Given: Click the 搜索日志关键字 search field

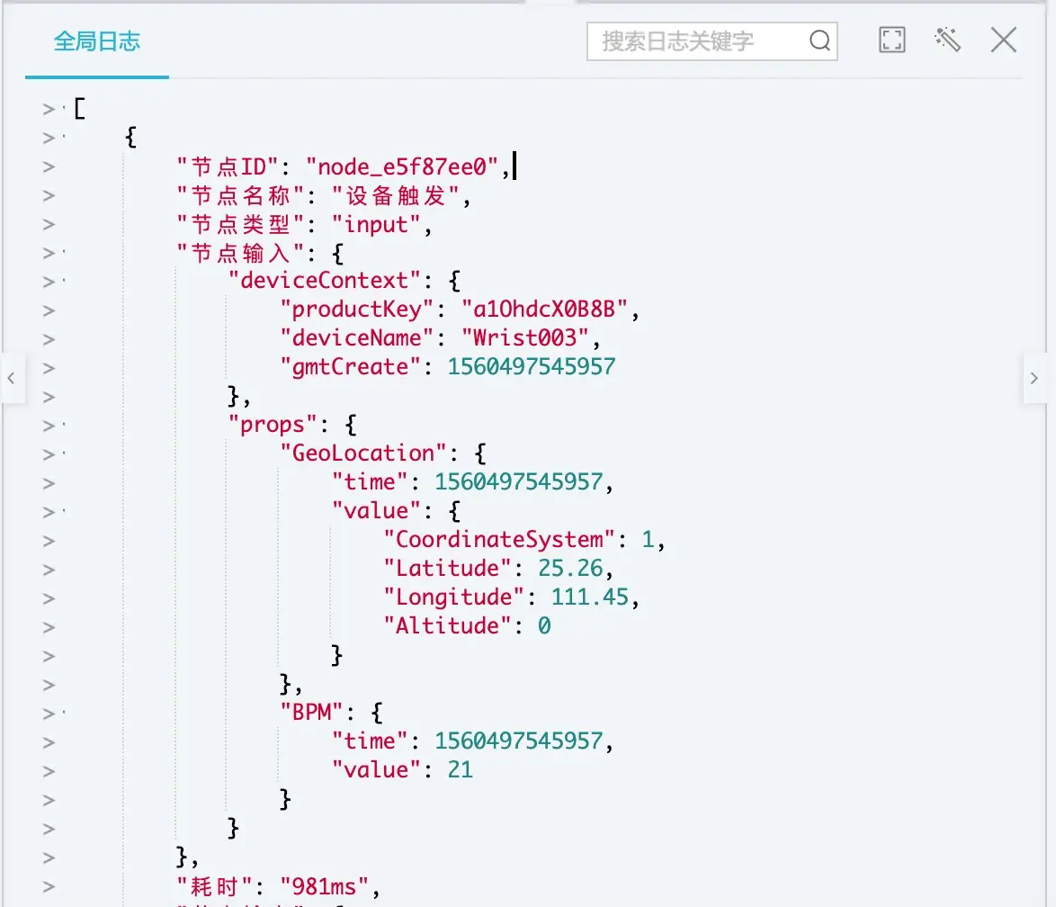Looking at the screenshot, I should coord(711,41).
